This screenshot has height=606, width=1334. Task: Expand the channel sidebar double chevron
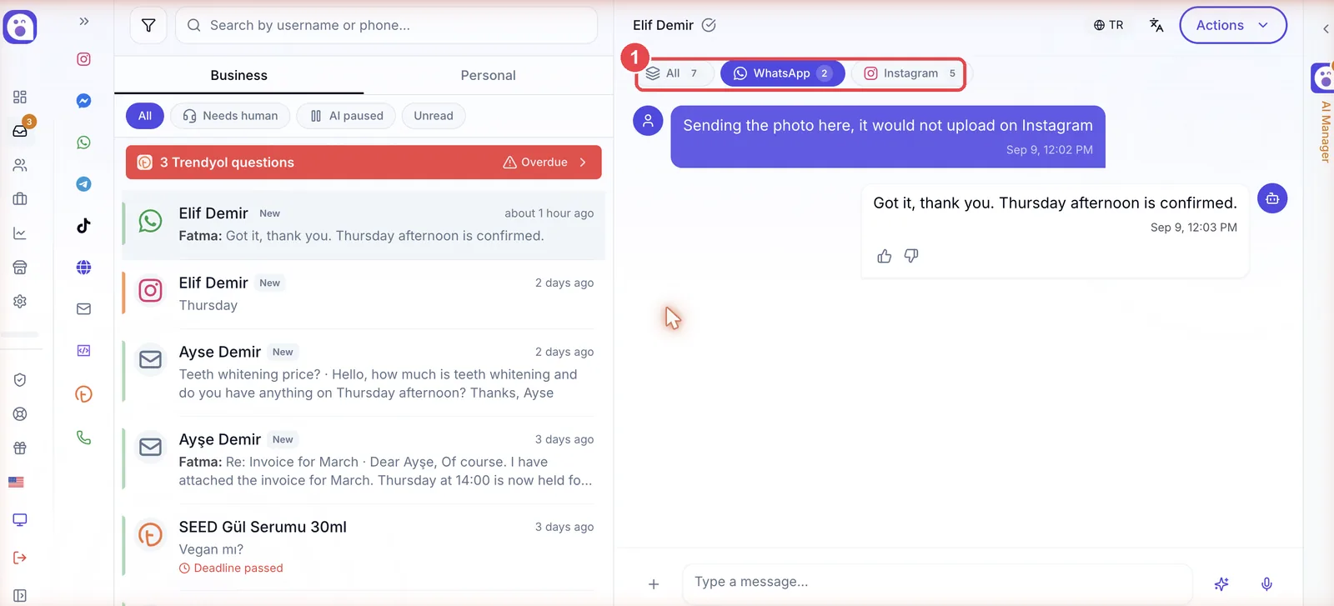point(83,21)
